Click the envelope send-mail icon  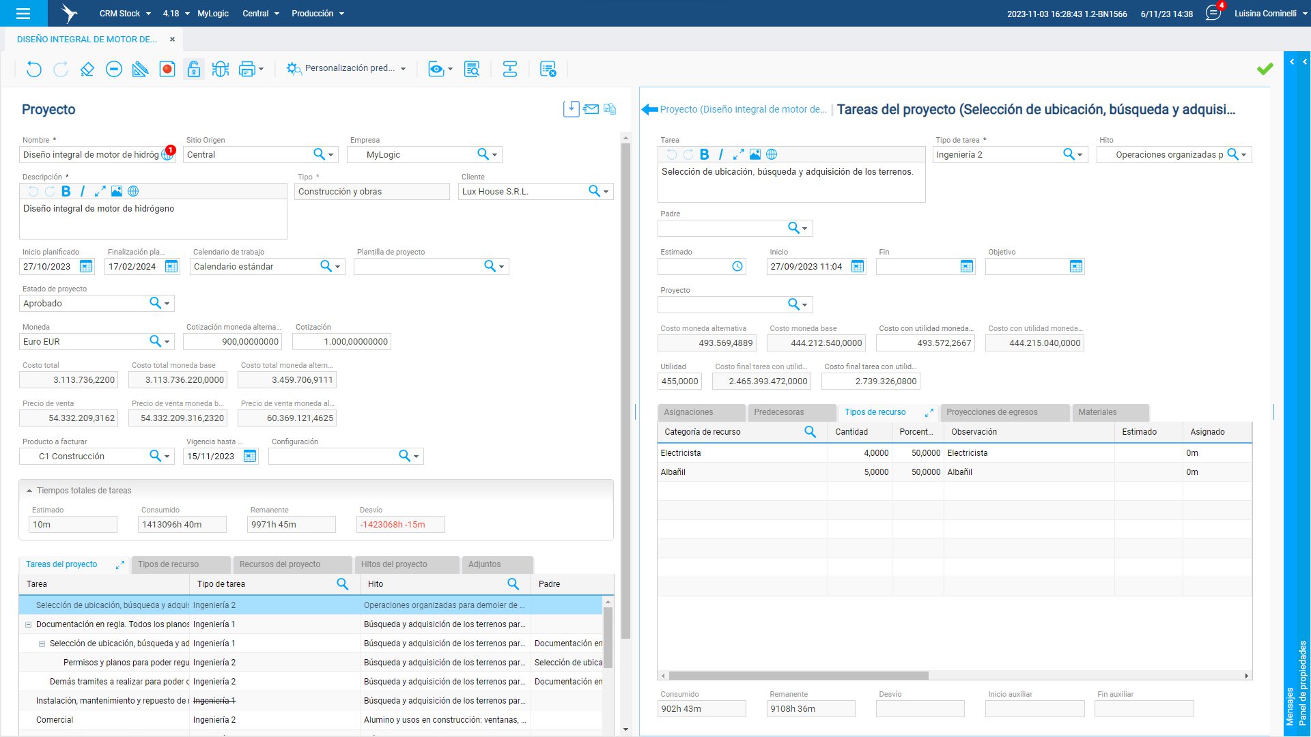click(591, 109)
